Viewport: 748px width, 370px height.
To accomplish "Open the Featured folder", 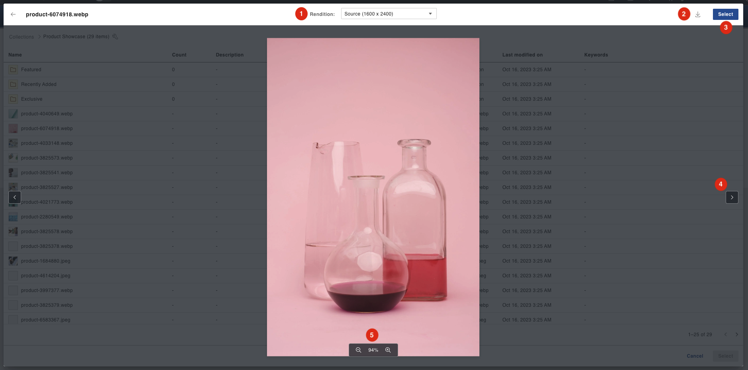I will tap(31, 70).
